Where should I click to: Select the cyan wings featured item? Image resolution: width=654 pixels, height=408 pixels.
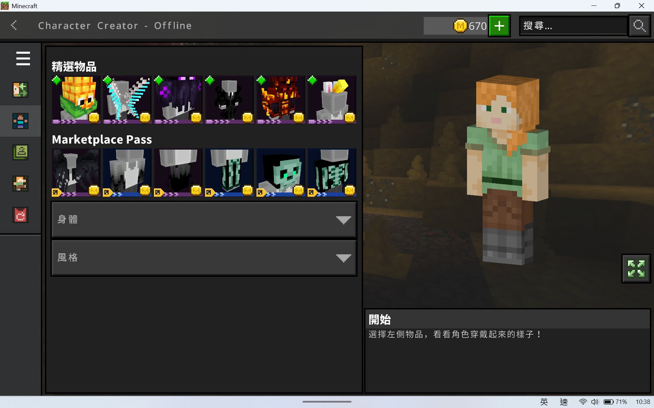127,100
